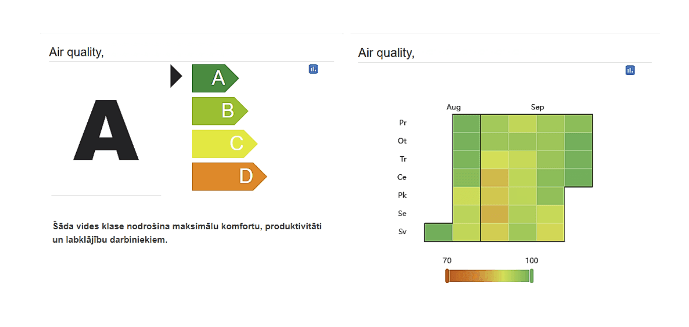Click the Sep month label
The height and width of the screenshot is (327, 689).
pos(537,107)
